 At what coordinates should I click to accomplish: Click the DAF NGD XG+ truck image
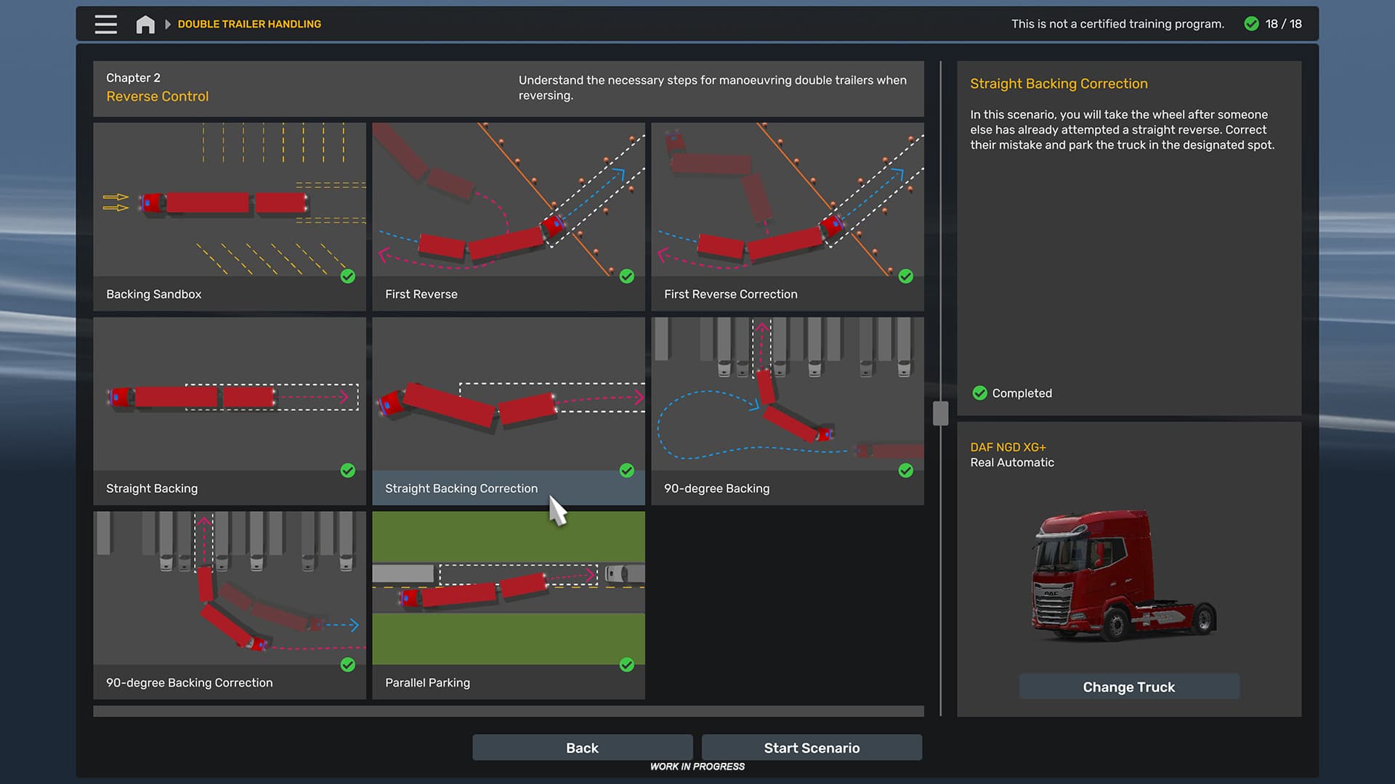tap(1123, 573)
